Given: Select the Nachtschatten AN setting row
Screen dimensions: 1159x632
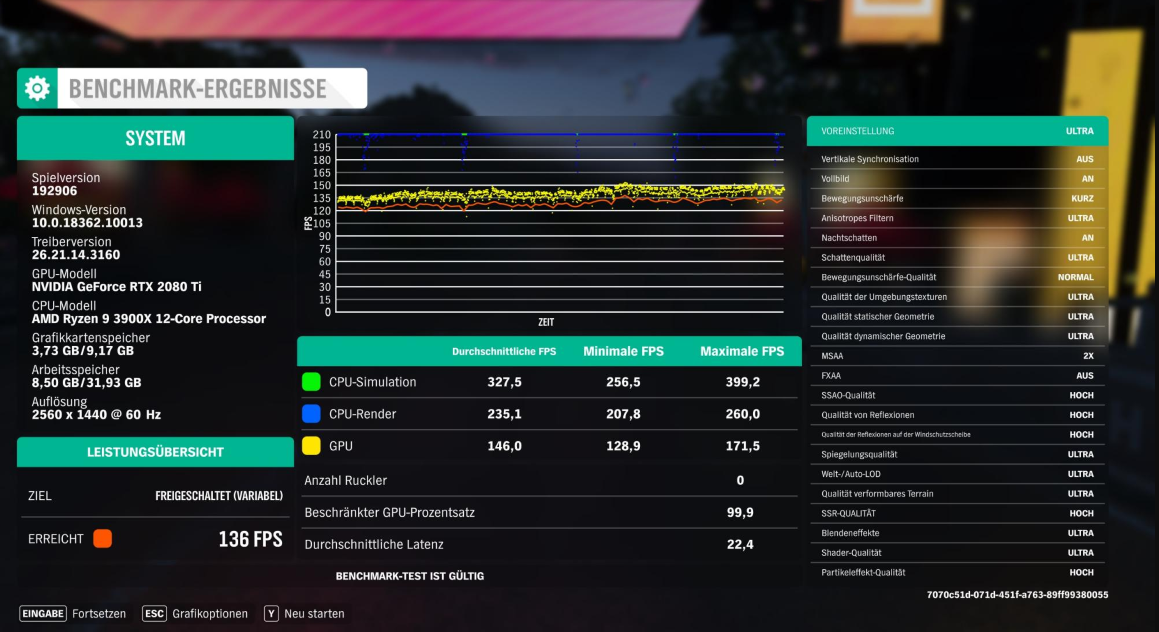Looking at the screenshot, I should (957, 238).
